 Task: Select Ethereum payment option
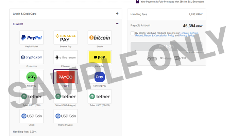(x=66, y=57)
